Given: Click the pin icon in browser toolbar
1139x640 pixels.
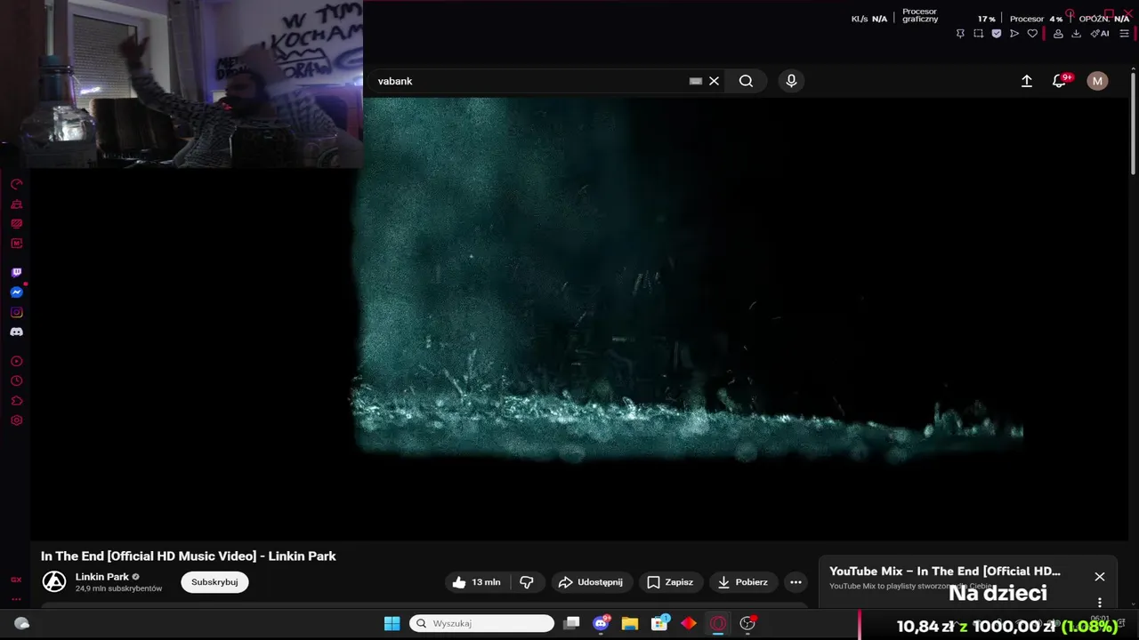Looking at the screenshot, I should coord(960,34).
